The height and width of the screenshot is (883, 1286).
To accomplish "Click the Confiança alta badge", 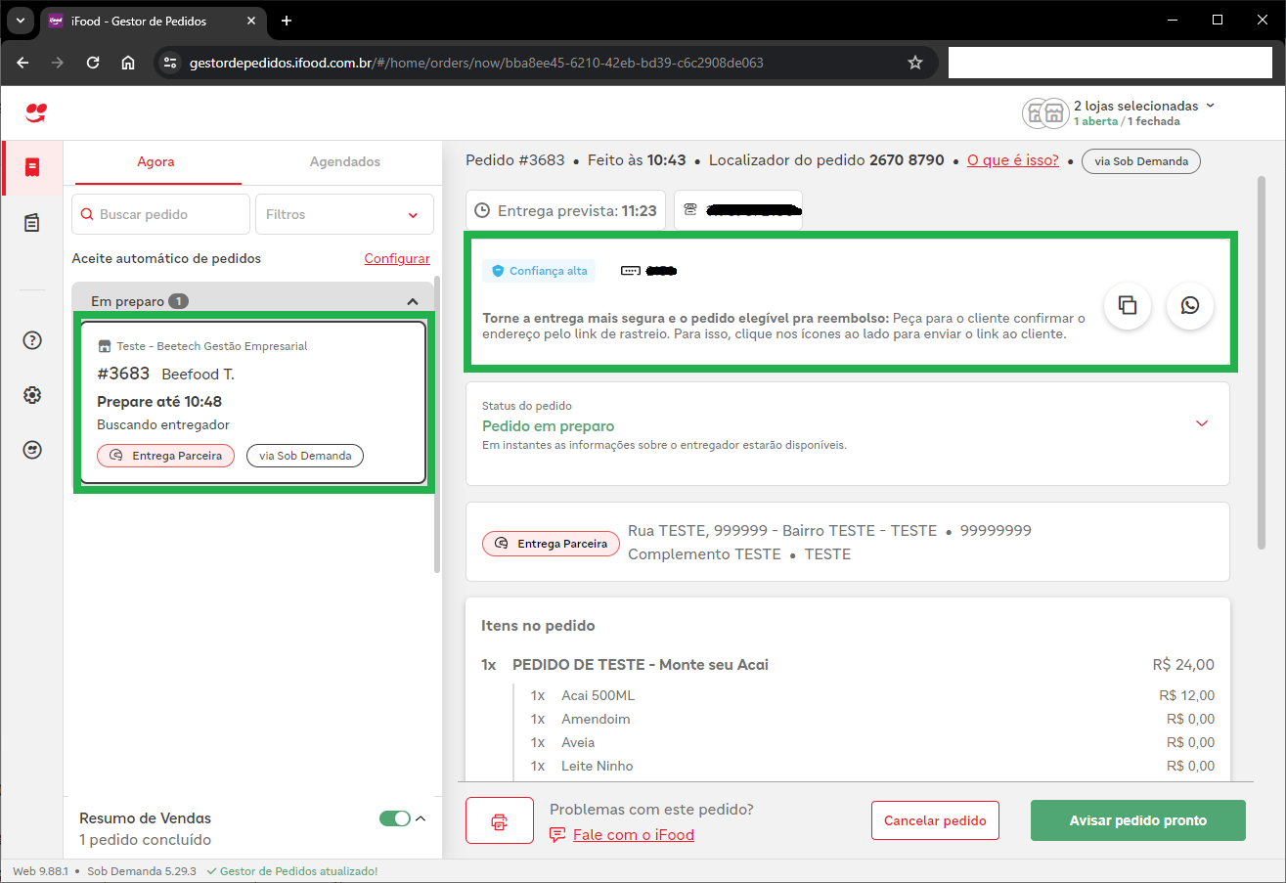I will coord(539,271).
